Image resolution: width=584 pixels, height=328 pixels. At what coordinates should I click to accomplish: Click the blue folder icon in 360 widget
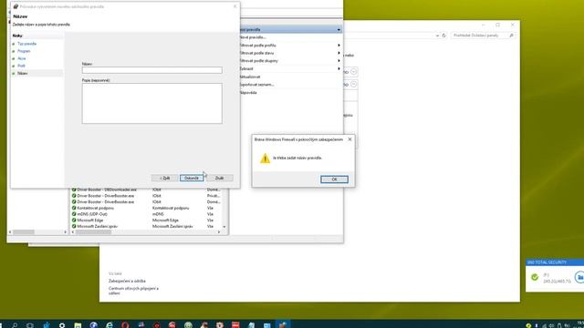(579, 277)
